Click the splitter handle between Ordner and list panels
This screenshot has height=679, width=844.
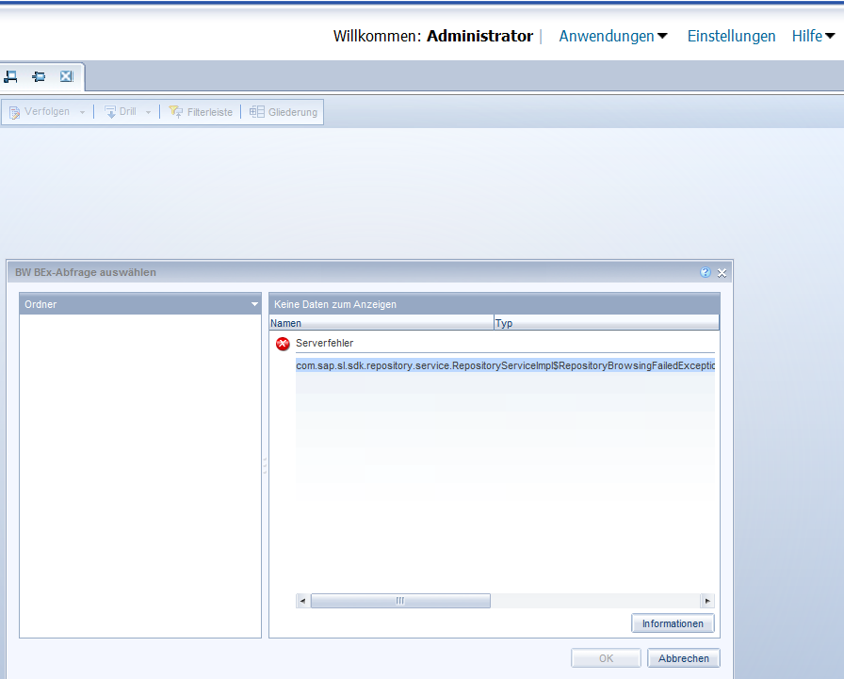(265, 465)
